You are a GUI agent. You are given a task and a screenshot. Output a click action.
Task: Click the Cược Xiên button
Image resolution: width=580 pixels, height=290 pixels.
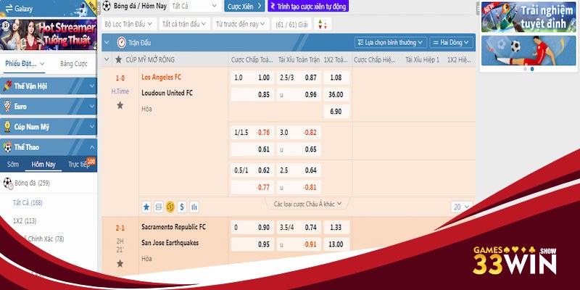coord(244,6)
